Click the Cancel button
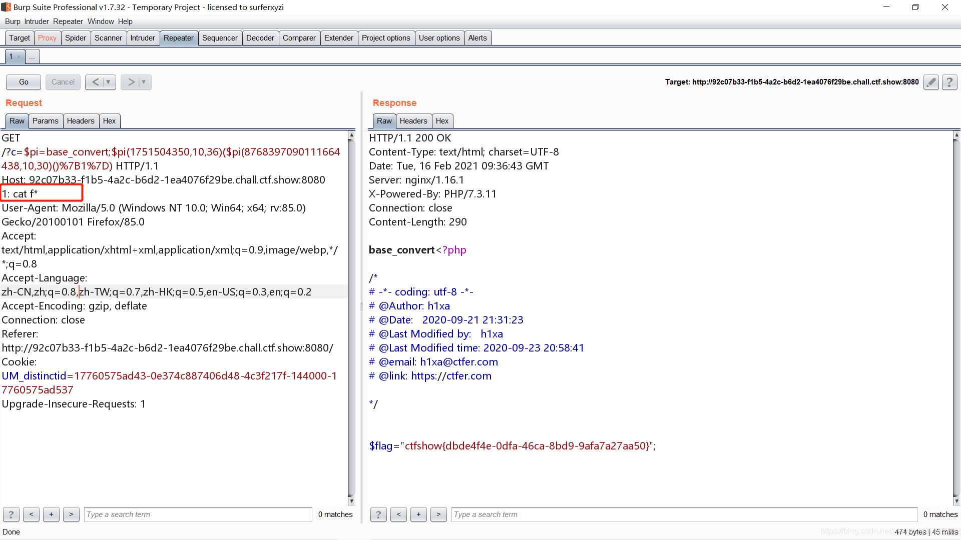Image resolution: width=961 pixels, height=540 pixels. (63, 82)
